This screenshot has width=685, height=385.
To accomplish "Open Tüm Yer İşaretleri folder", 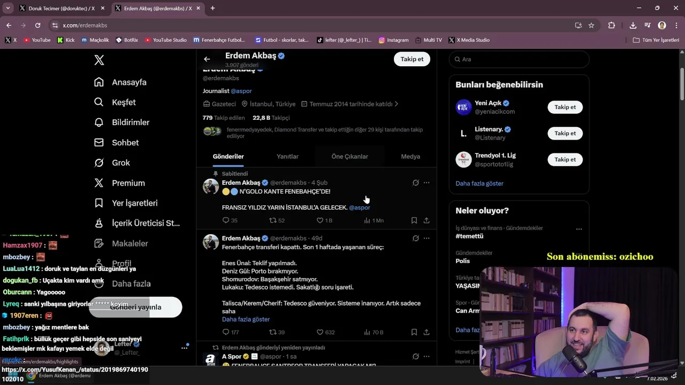I will click(656, 40).
